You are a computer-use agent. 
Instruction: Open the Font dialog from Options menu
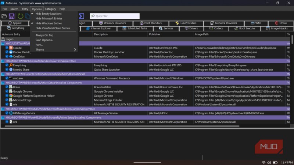point(54,45)
